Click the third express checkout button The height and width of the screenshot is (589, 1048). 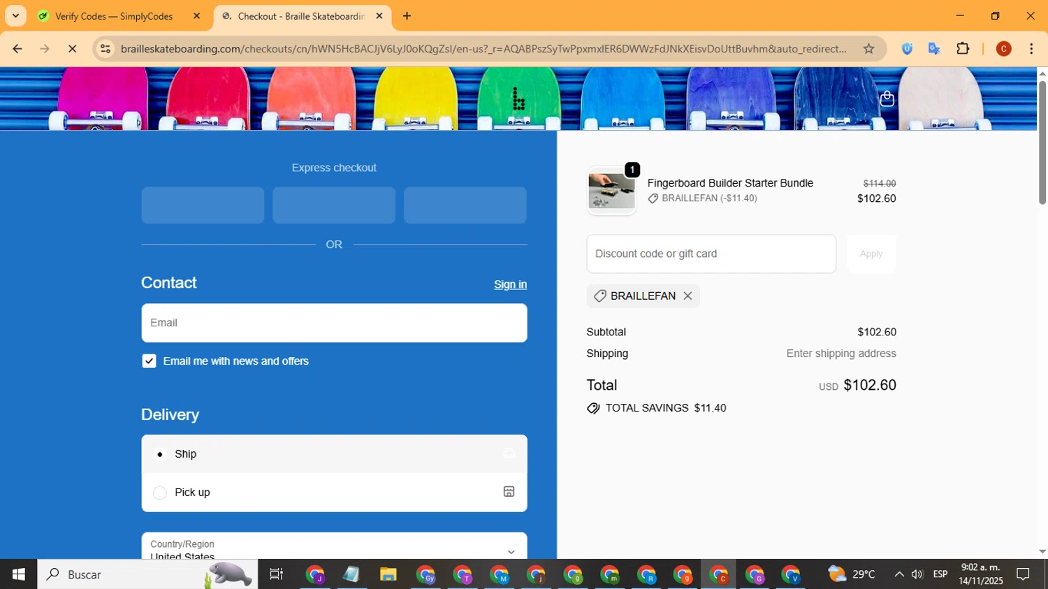(x=465, y=205)
